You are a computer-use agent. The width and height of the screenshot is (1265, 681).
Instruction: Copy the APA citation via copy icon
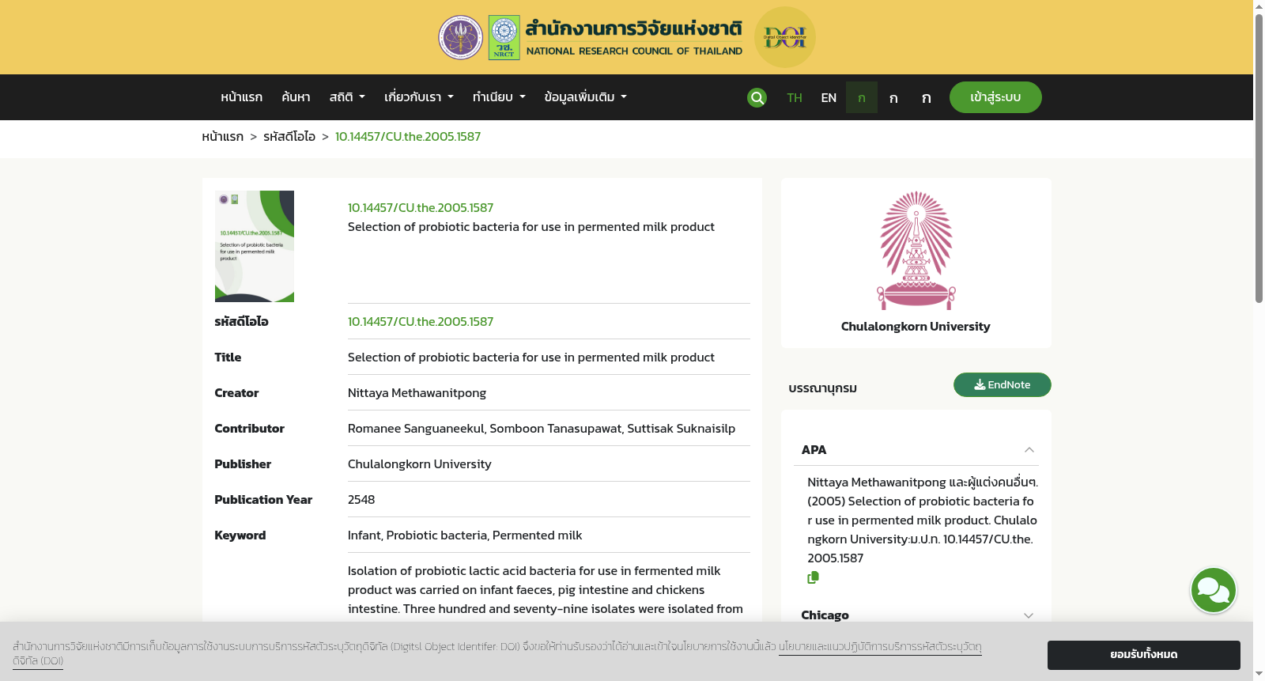(813, 577)
